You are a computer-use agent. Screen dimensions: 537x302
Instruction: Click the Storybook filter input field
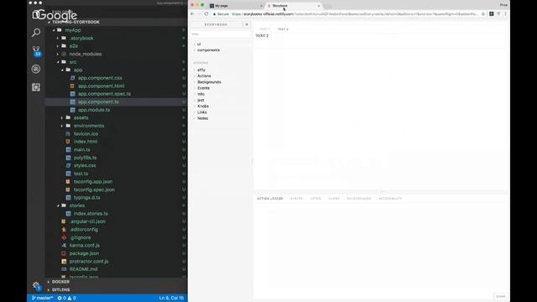tap(221, 34)
